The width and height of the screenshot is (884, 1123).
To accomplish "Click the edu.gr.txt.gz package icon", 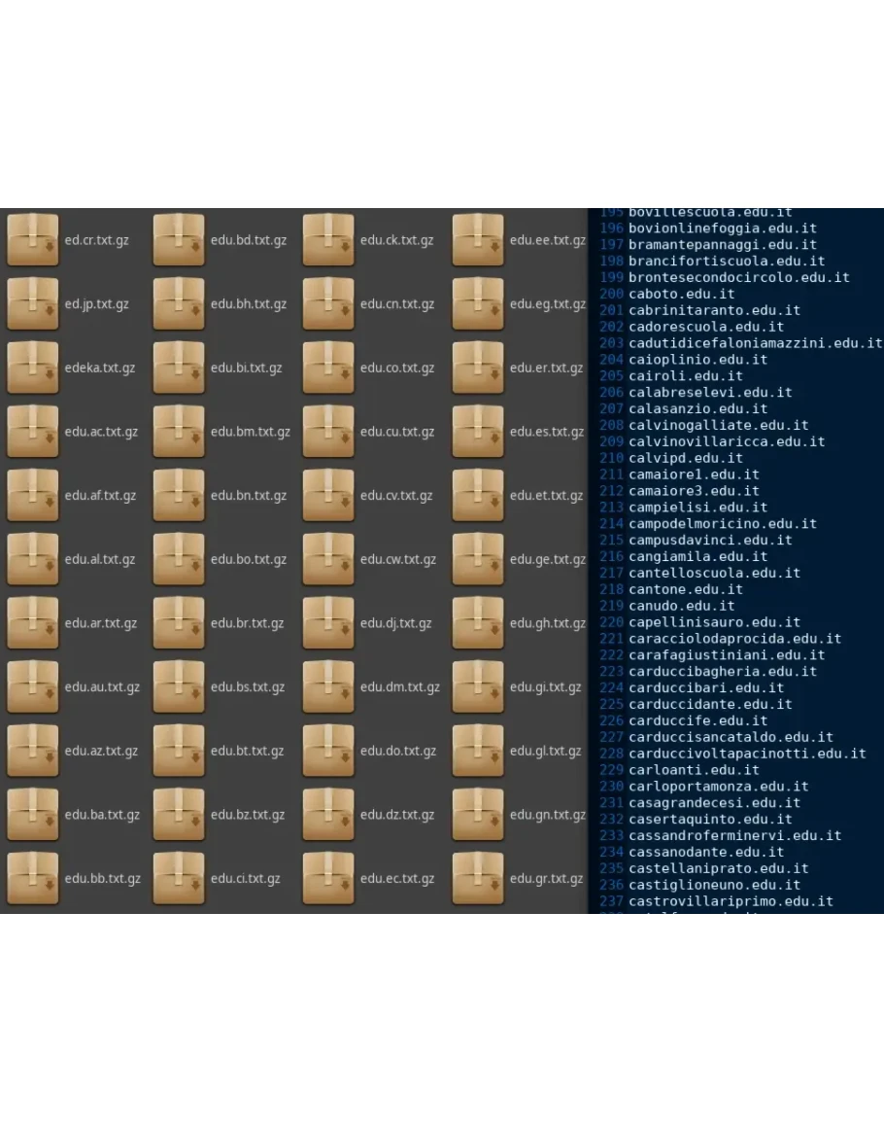I will coord(478,878).
